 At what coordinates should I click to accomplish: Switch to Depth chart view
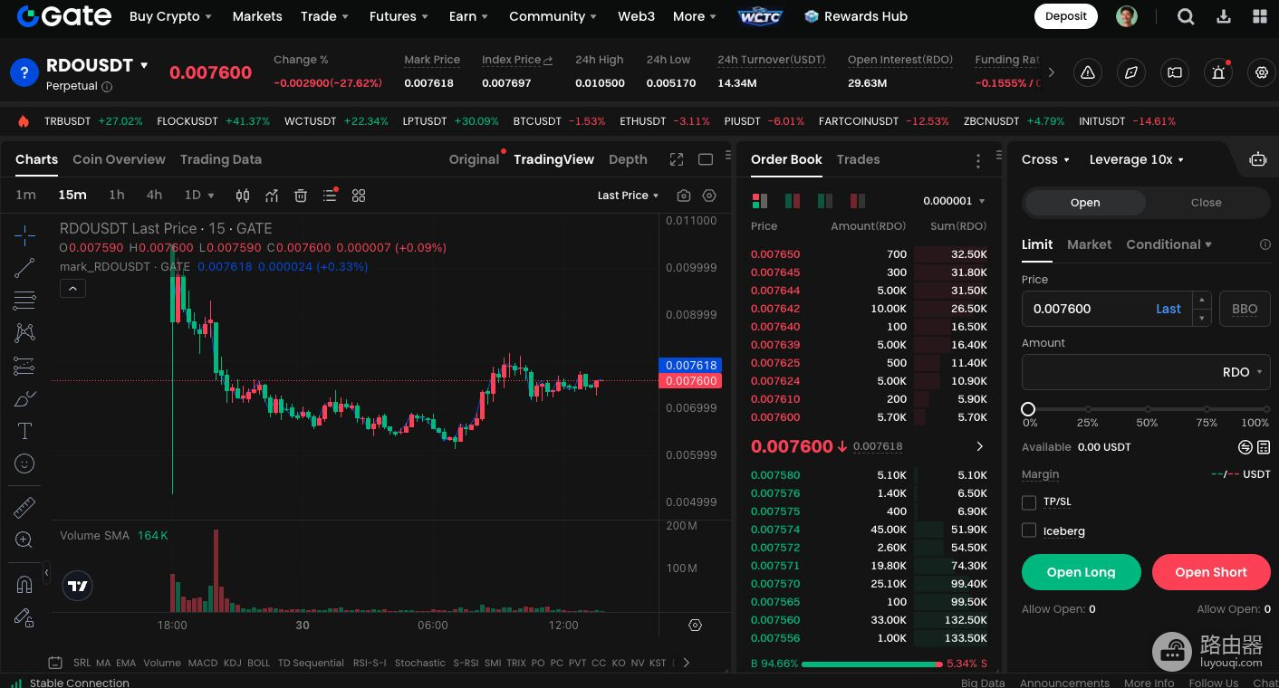pyautogui.click(x=628, y=159)
